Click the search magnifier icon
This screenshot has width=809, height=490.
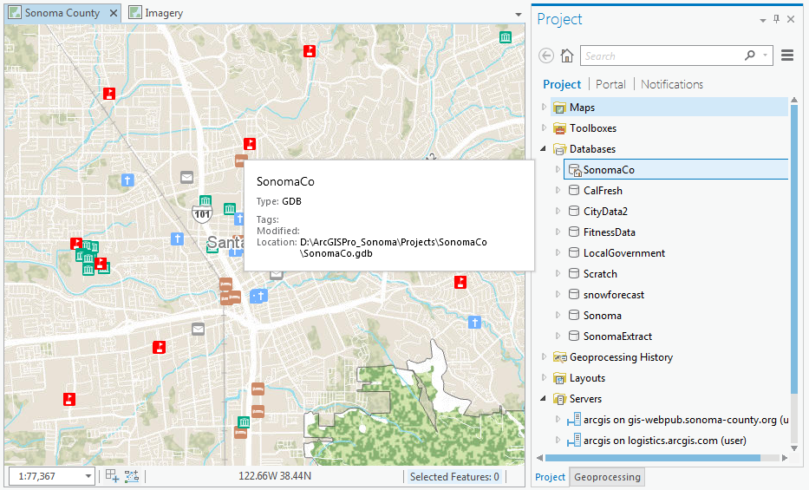point(750,56)
